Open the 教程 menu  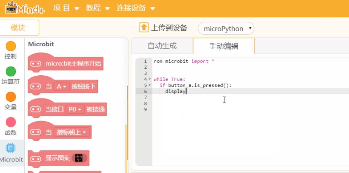(x=98, y=8)
